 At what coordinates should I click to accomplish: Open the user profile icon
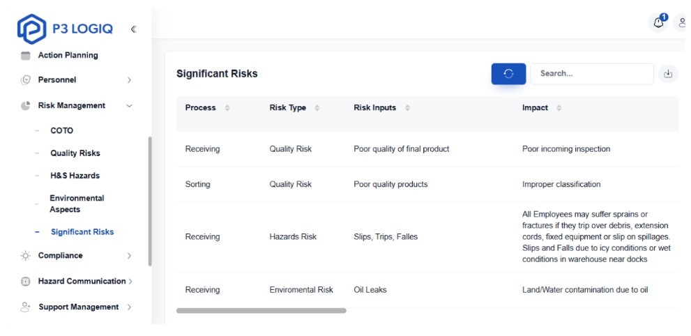pos(682,22)
